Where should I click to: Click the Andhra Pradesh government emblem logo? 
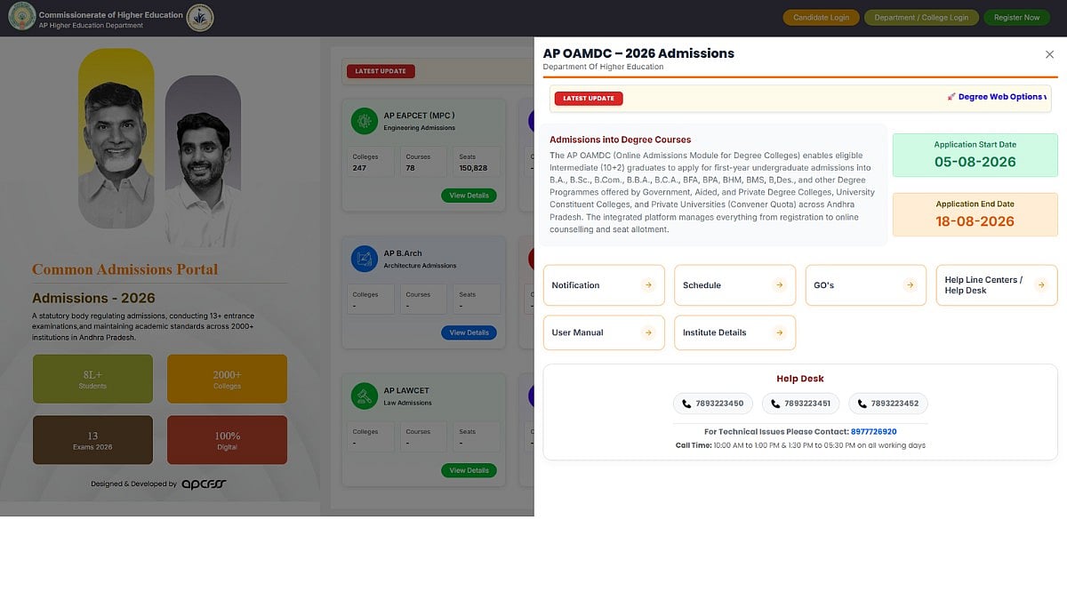click(x=21, y=17)
